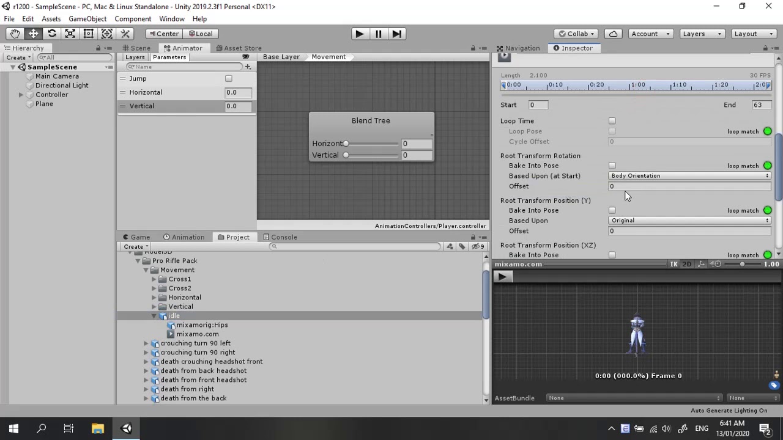The image size is (783, 440).
Task: Open the Body Orientation dropdown
Action: coord(689,176)
